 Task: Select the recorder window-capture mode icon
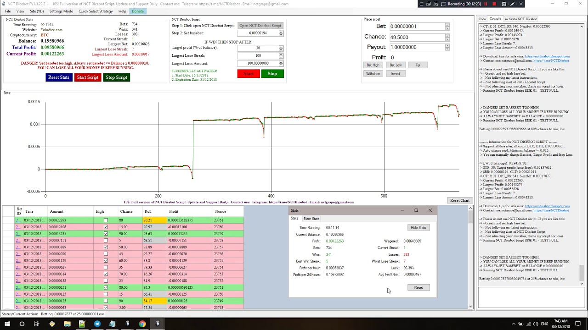coord(429,4)
